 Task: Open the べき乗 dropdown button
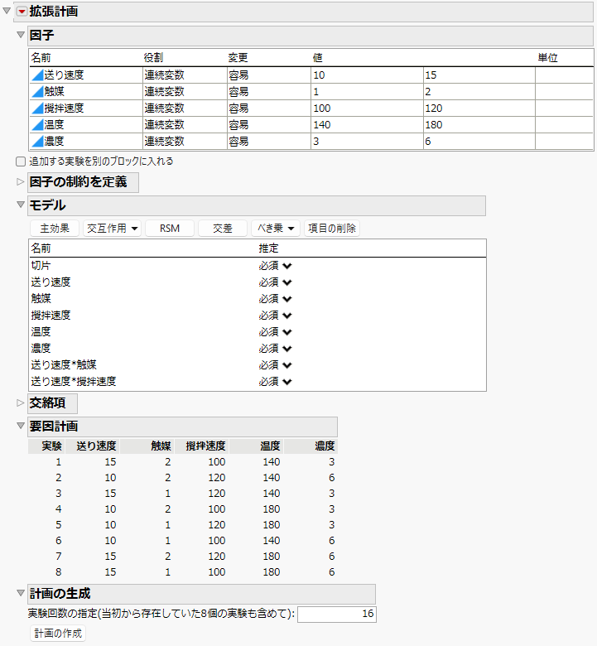coord(276,229)
